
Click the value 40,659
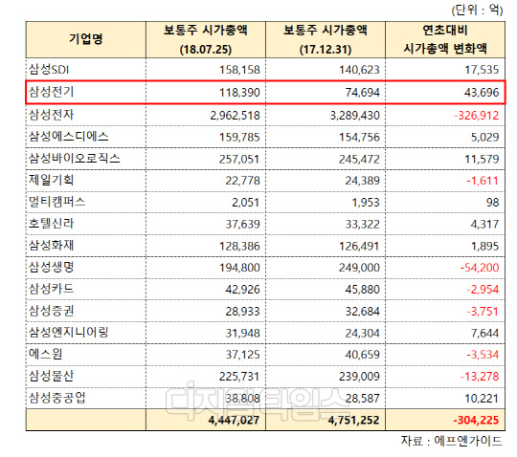coord(362,355)
